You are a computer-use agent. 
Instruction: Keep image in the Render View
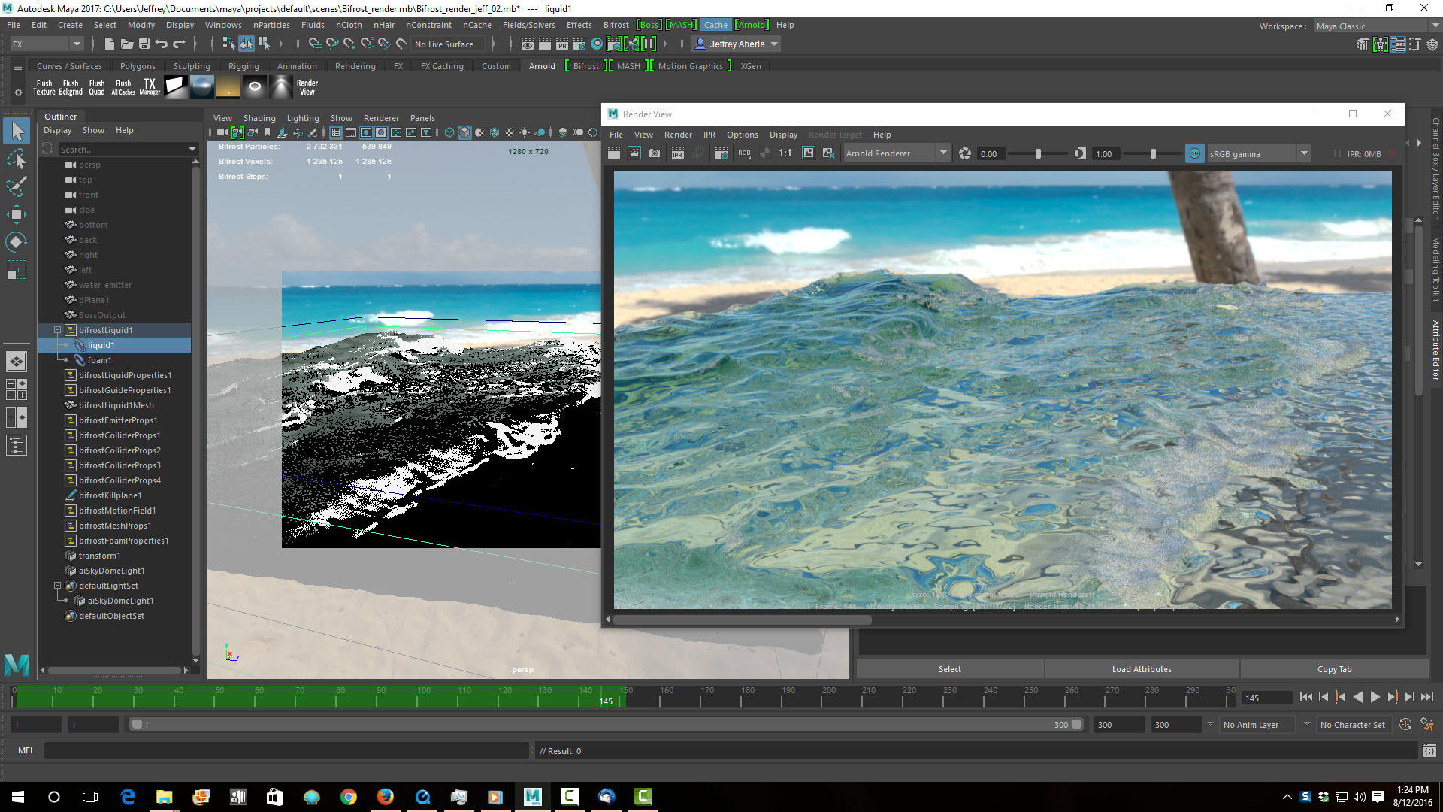(x=808, y=153)
